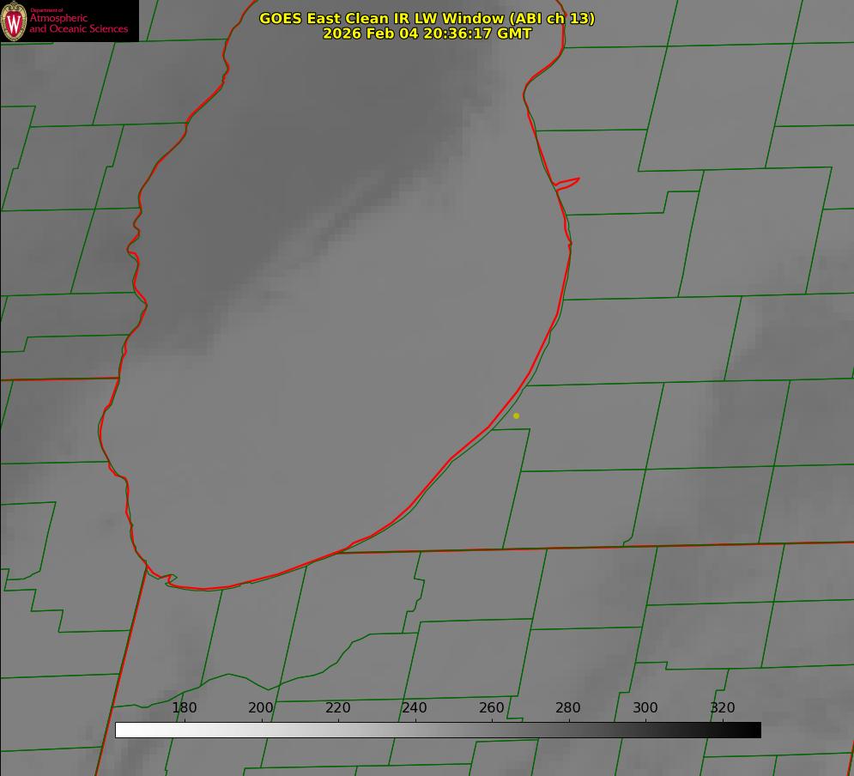Click the University of Wisconsin crest logo
This screenshot has height=776, width=854.
click(x=14, y=21)
